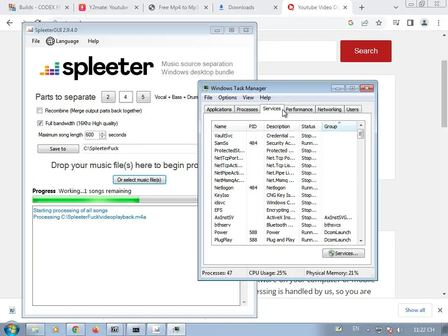
Task: Open 7-Zip from the taskbar
Action: [115, 330]
